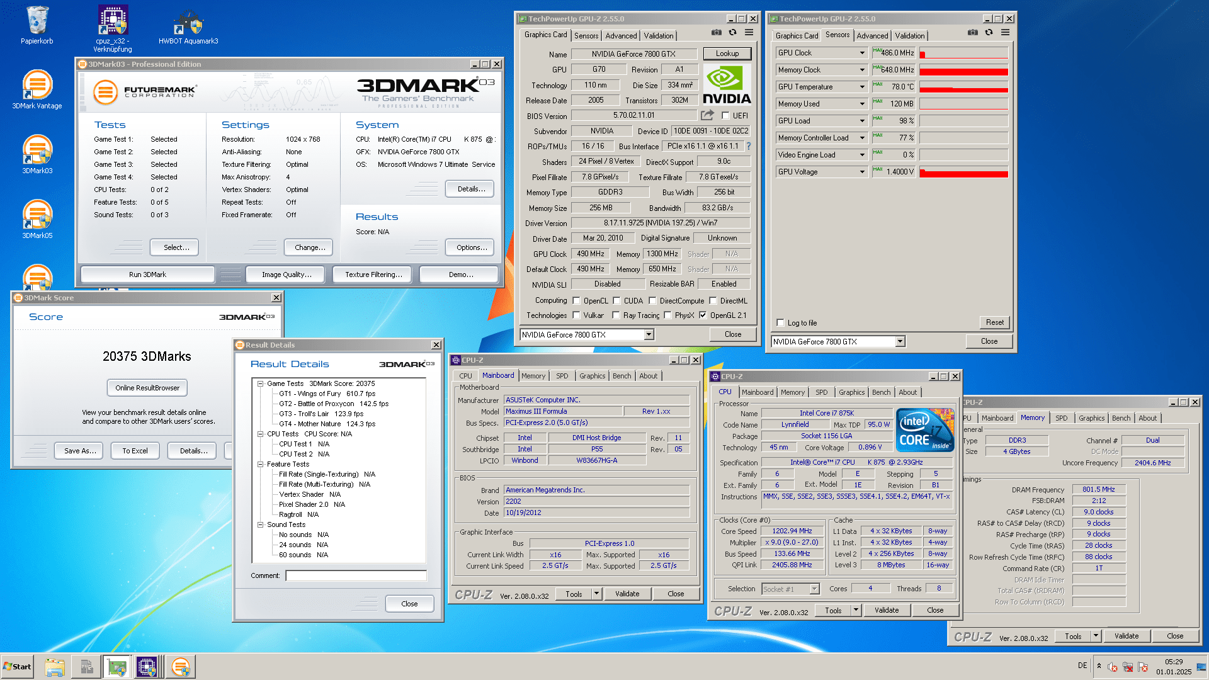Click the Online ResultBrowser button

[147, 388]
